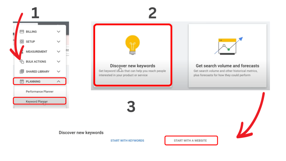The width and height of the screenshot is (286, 161).
Task: Click the Planning calendar icon
Action: [22, 82]
